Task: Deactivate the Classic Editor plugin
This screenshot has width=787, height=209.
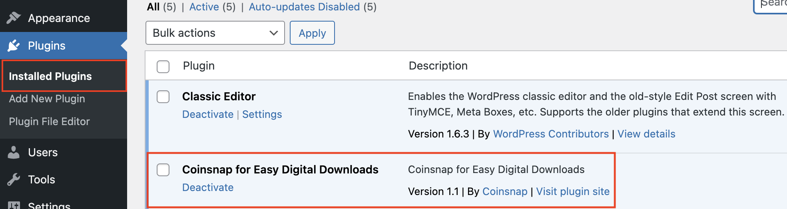Action: [x=208, y=114]
